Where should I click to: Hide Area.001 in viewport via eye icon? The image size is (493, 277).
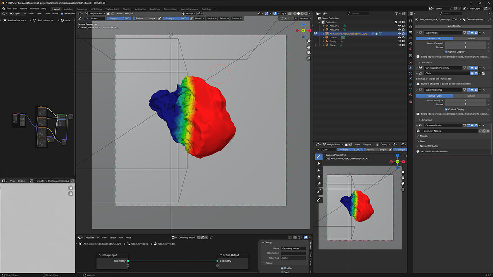pyautogui.click(x=399, y=26)
